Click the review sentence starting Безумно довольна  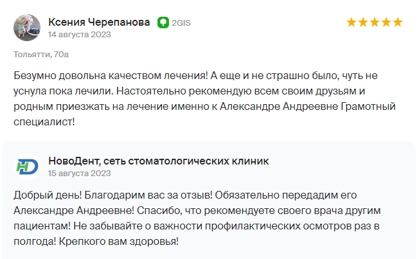coord(111,76)
